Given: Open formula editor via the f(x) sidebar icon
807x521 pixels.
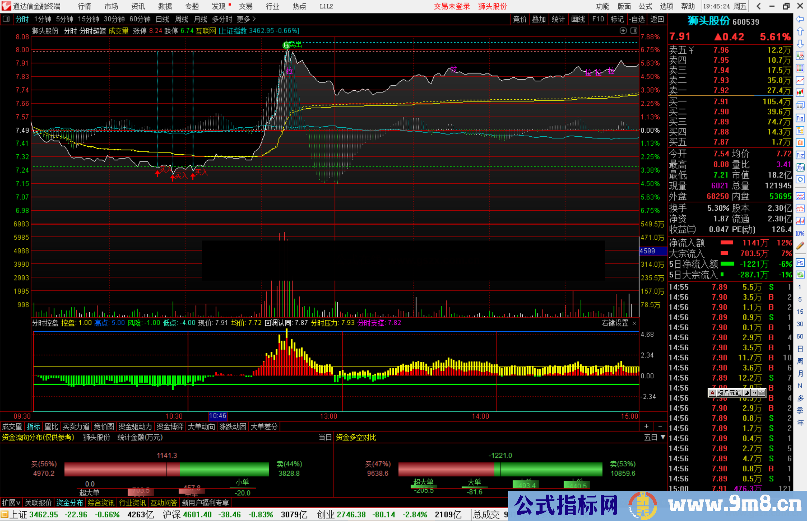Looking at the screenshot, I should coord(800,168).
